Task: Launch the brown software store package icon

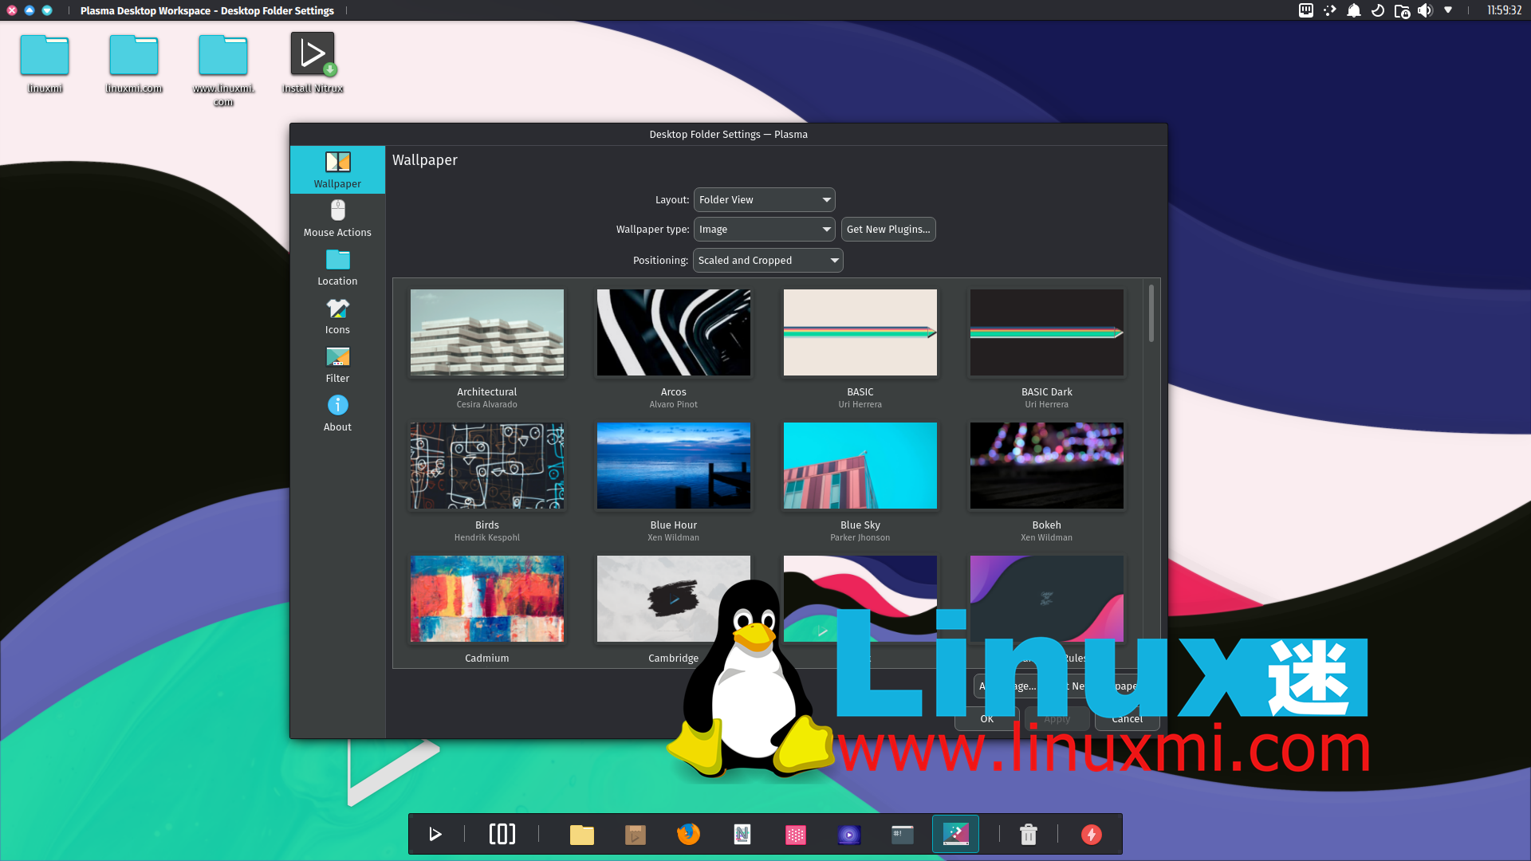Action: coord(635,834)
